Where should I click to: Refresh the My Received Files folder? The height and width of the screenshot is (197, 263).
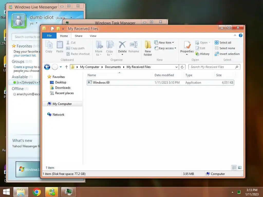coord(182,67)
